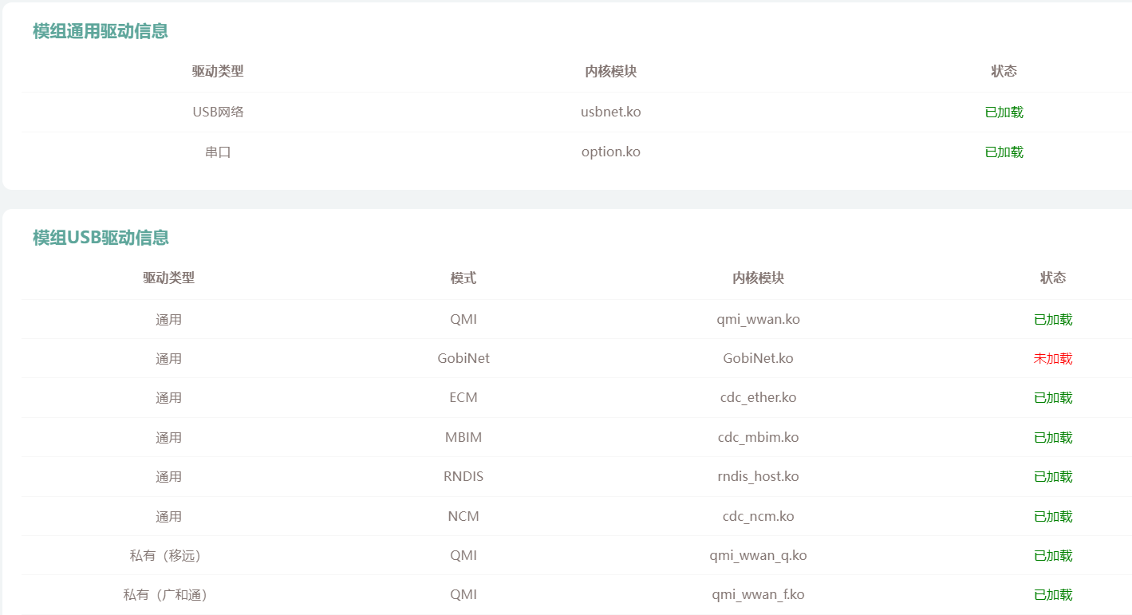Click the 已加载 status for qmi_wwan_q.ko
The height and width of the screenshot is (615, 1132).
(x=1052, y=555)
